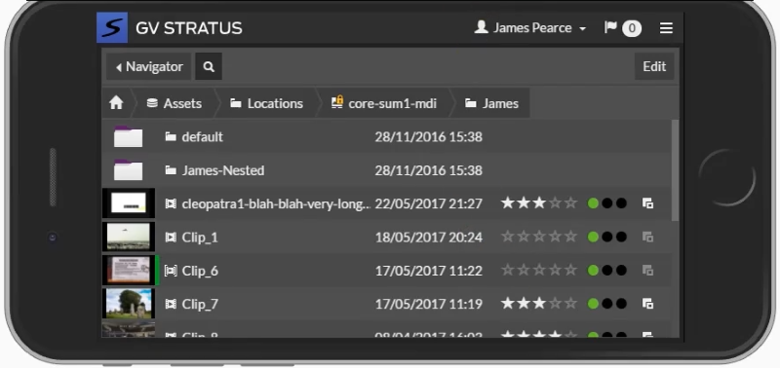Select the Assets breadcrumb
Viewport: 780px width, 368px height.
click(175, 103)
